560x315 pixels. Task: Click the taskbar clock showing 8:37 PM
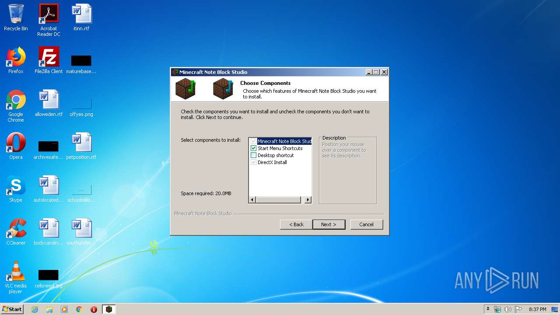click(537, 309)
